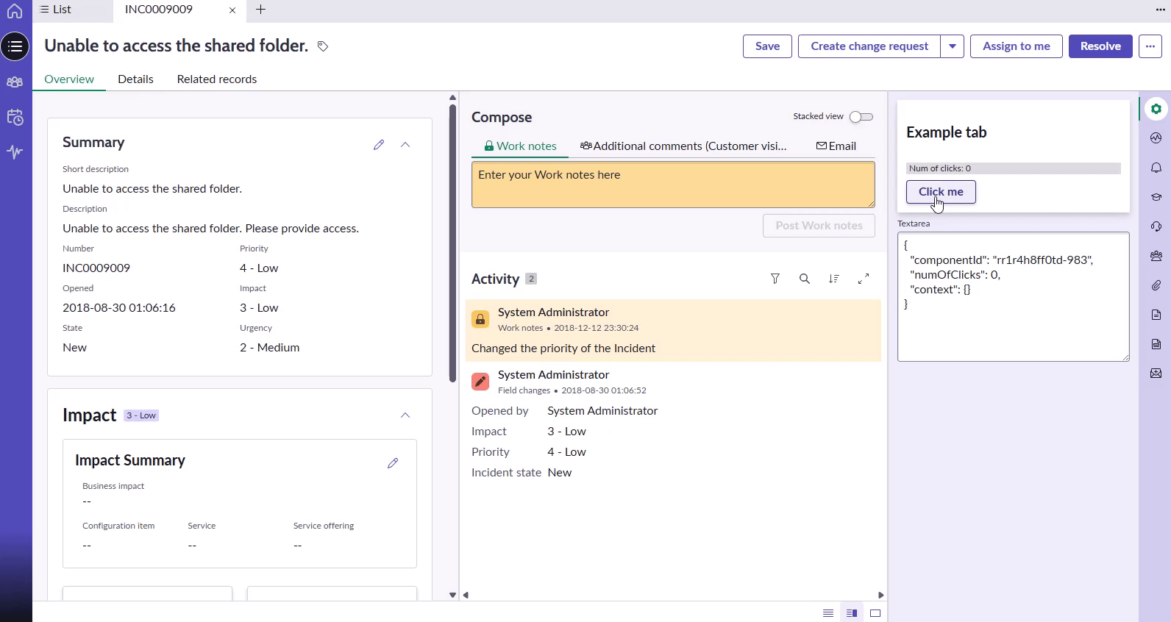Edit the Summary section with pencil icon

click(x=379, y=145)
